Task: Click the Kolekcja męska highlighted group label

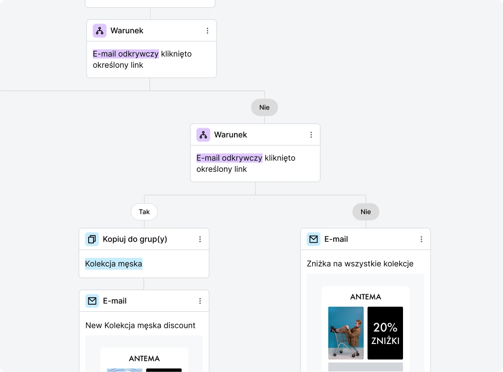Action: pyautogui.click(x=114, y=264)
